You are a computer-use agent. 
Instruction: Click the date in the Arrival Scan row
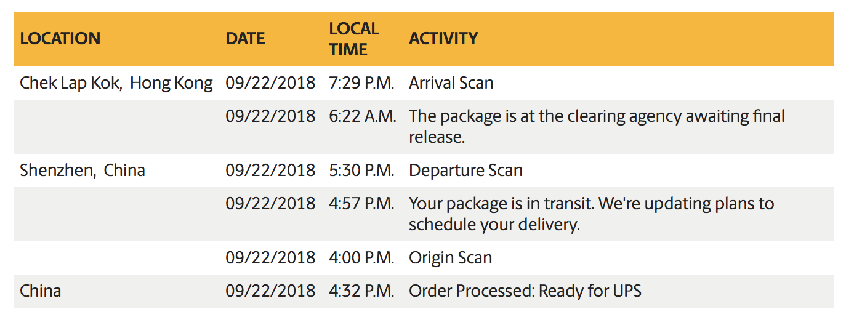(270, 83)
